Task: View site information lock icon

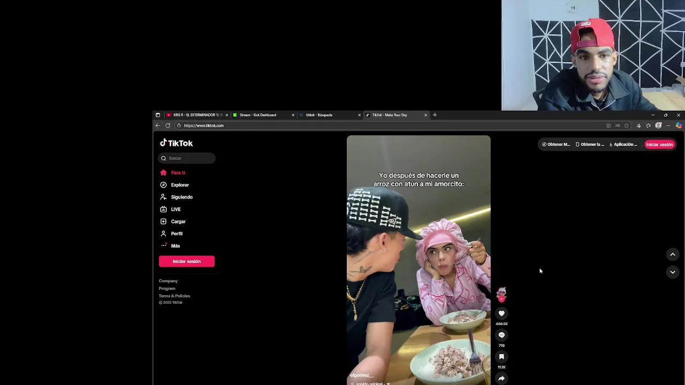Action: click(x=179, y=126)
